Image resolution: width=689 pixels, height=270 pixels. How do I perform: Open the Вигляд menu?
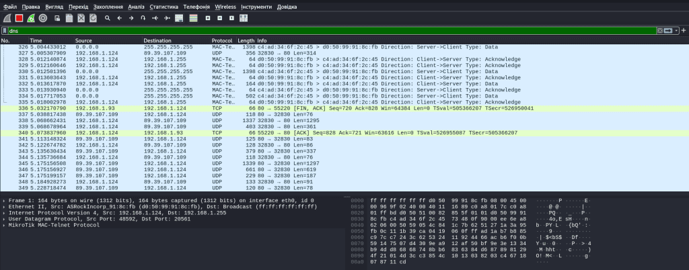[x=54, y=7]
